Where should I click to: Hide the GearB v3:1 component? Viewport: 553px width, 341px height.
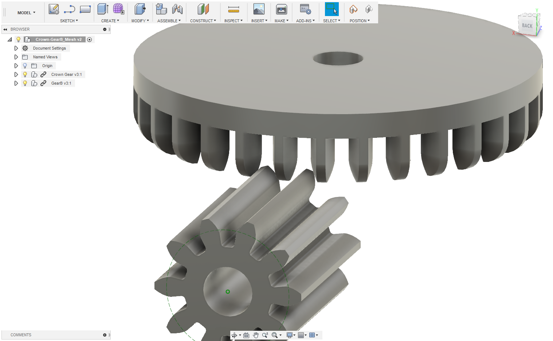click(24, 83)
